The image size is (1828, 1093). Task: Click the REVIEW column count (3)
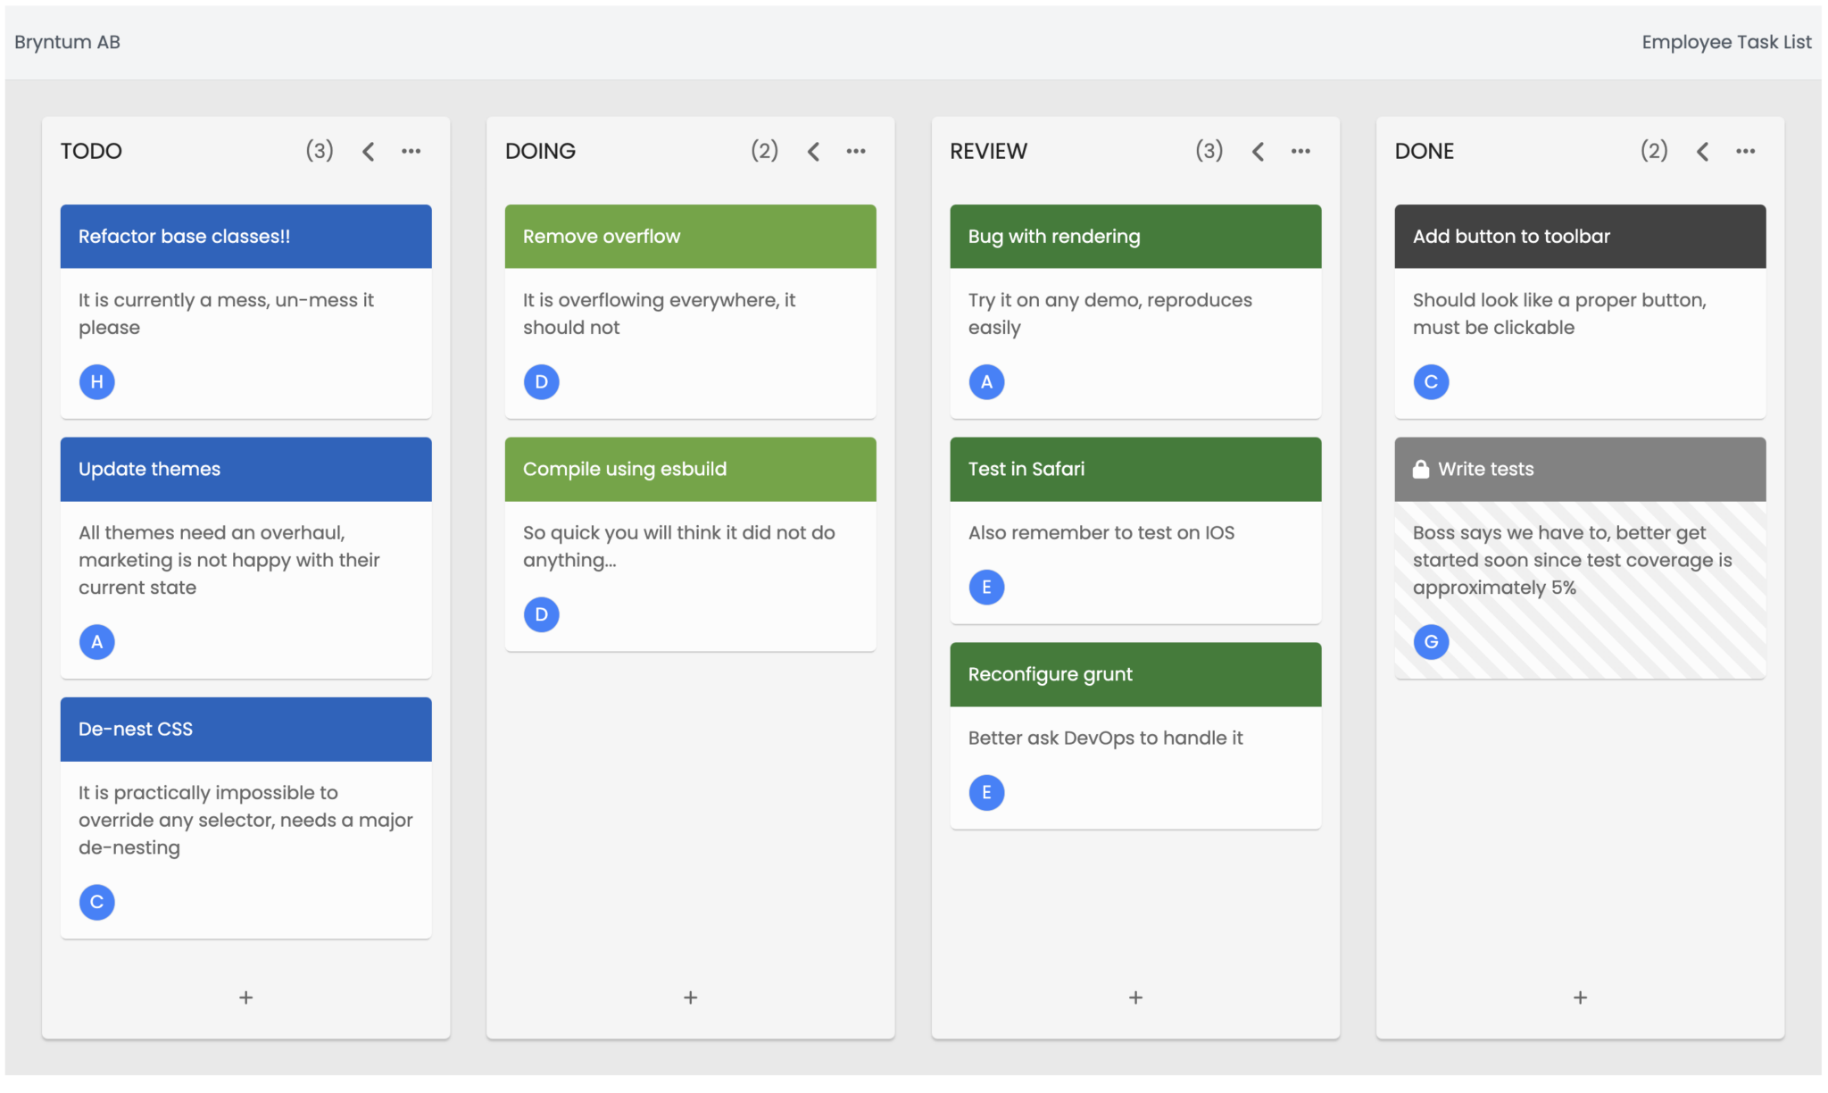(1209, 151)
